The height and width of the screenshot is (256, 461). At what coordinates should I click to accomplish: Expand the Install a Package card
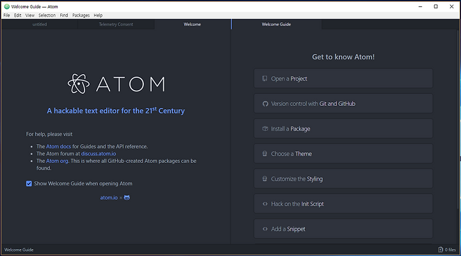pyautogui.click(x=343, y=129)
